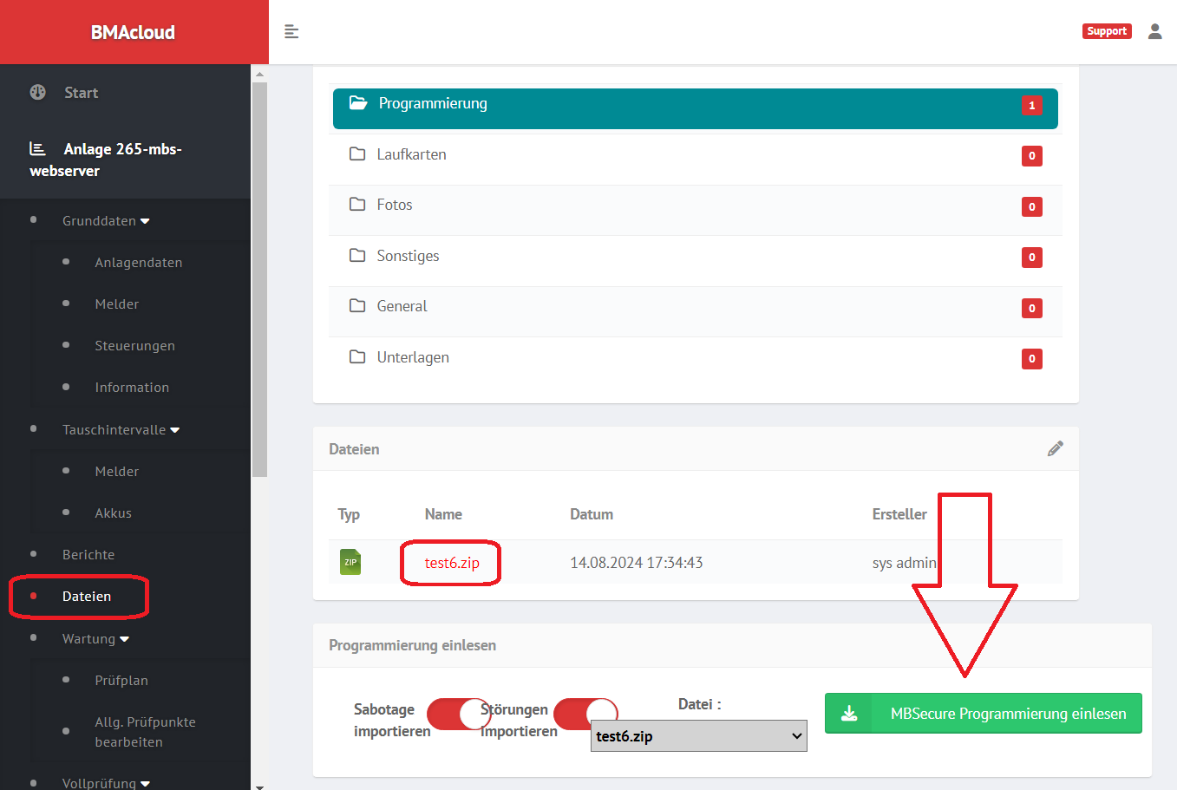The width and height of the screenshot is (1177, 790).
Task: Click the Laufkarten count badge
Action: (1032, 156)
